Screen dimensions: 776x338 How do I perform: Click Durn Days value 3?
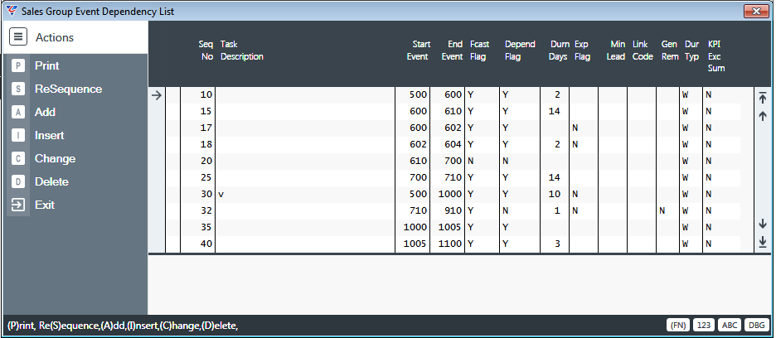[x=557, y=244]
